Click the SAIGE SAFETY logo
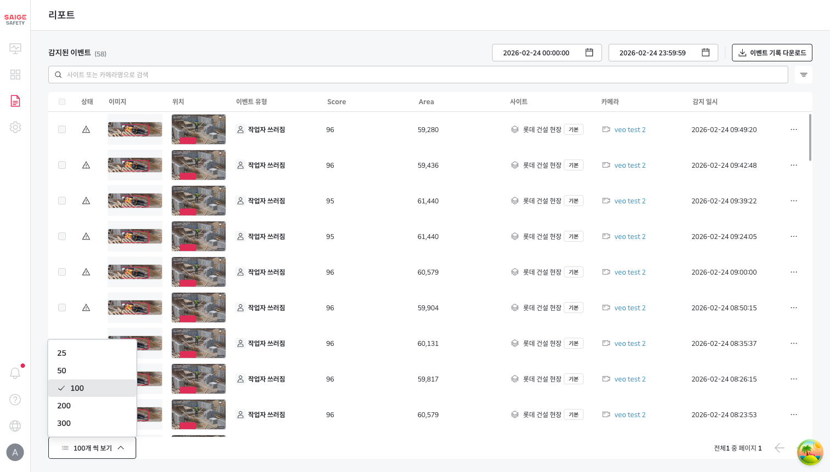 coord(15,20)
